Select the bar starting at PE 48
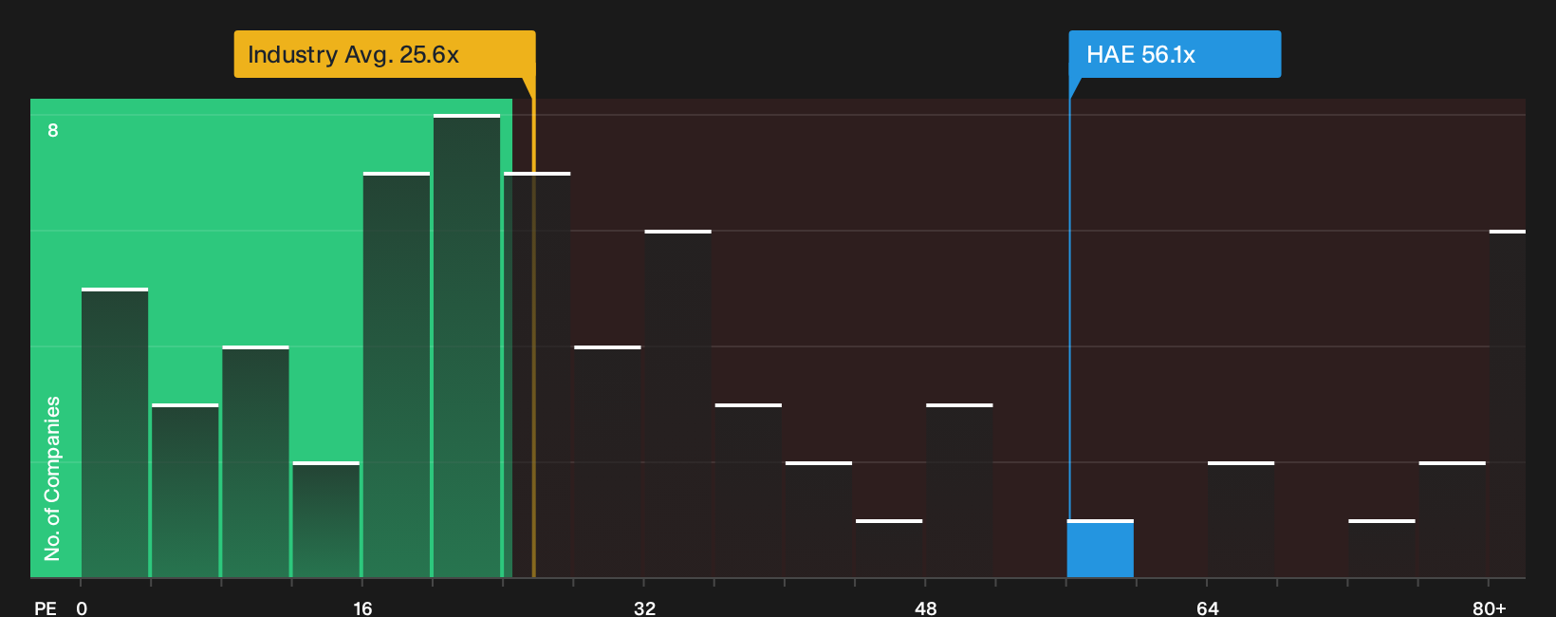The image size is (1556, 617). pyautogui.click(x=959, y=491)
